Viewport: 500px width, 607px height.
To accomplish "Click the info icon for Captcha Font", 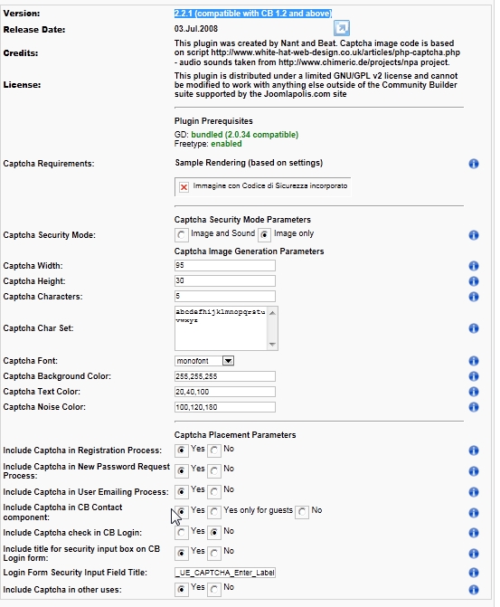I will (x=474, y=361).
